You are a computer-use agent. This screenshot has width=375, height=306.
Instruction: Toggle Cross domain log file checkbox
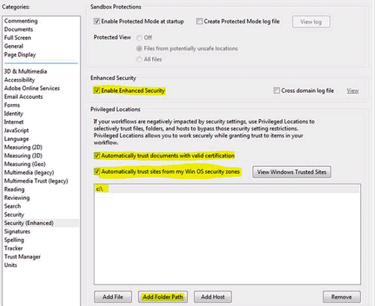277,90
